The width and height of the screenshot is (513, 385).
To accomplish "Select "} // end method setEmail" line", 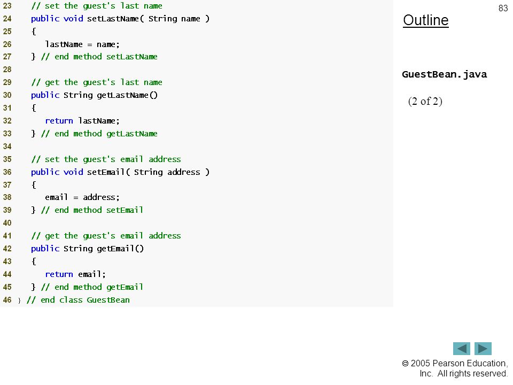I will coord(87,210).
